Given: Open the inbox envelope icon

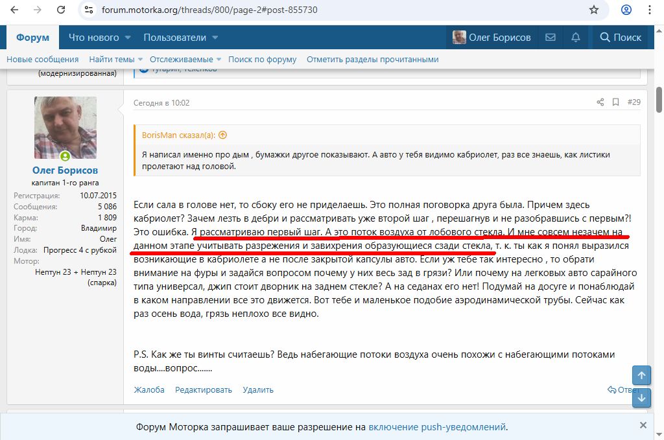Looking at the screenshot, I should pyautogui.click(x=551, y=38).
